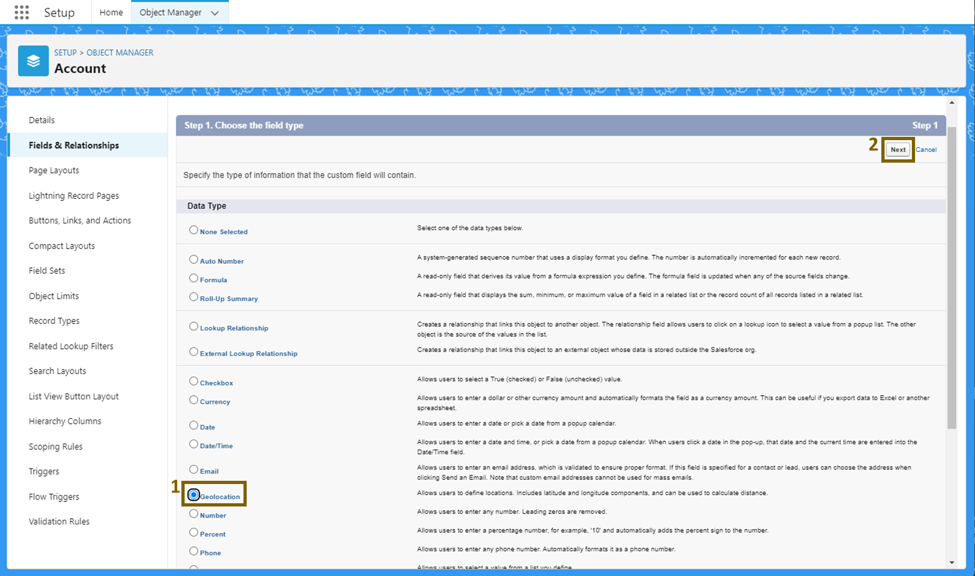Select the Date/Time data type
Screen dimensions: 975x576
click(x=194, y=444)
